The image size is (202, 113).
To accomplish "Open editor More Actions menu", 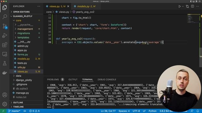I will pyautogui.click(x=198, y=6).
